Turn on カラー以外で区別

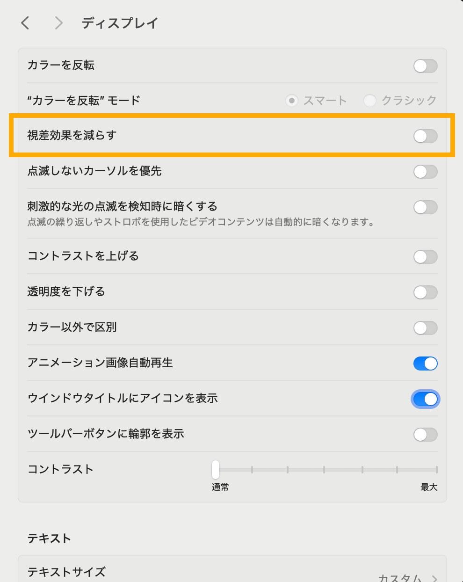tap(425, 328)
